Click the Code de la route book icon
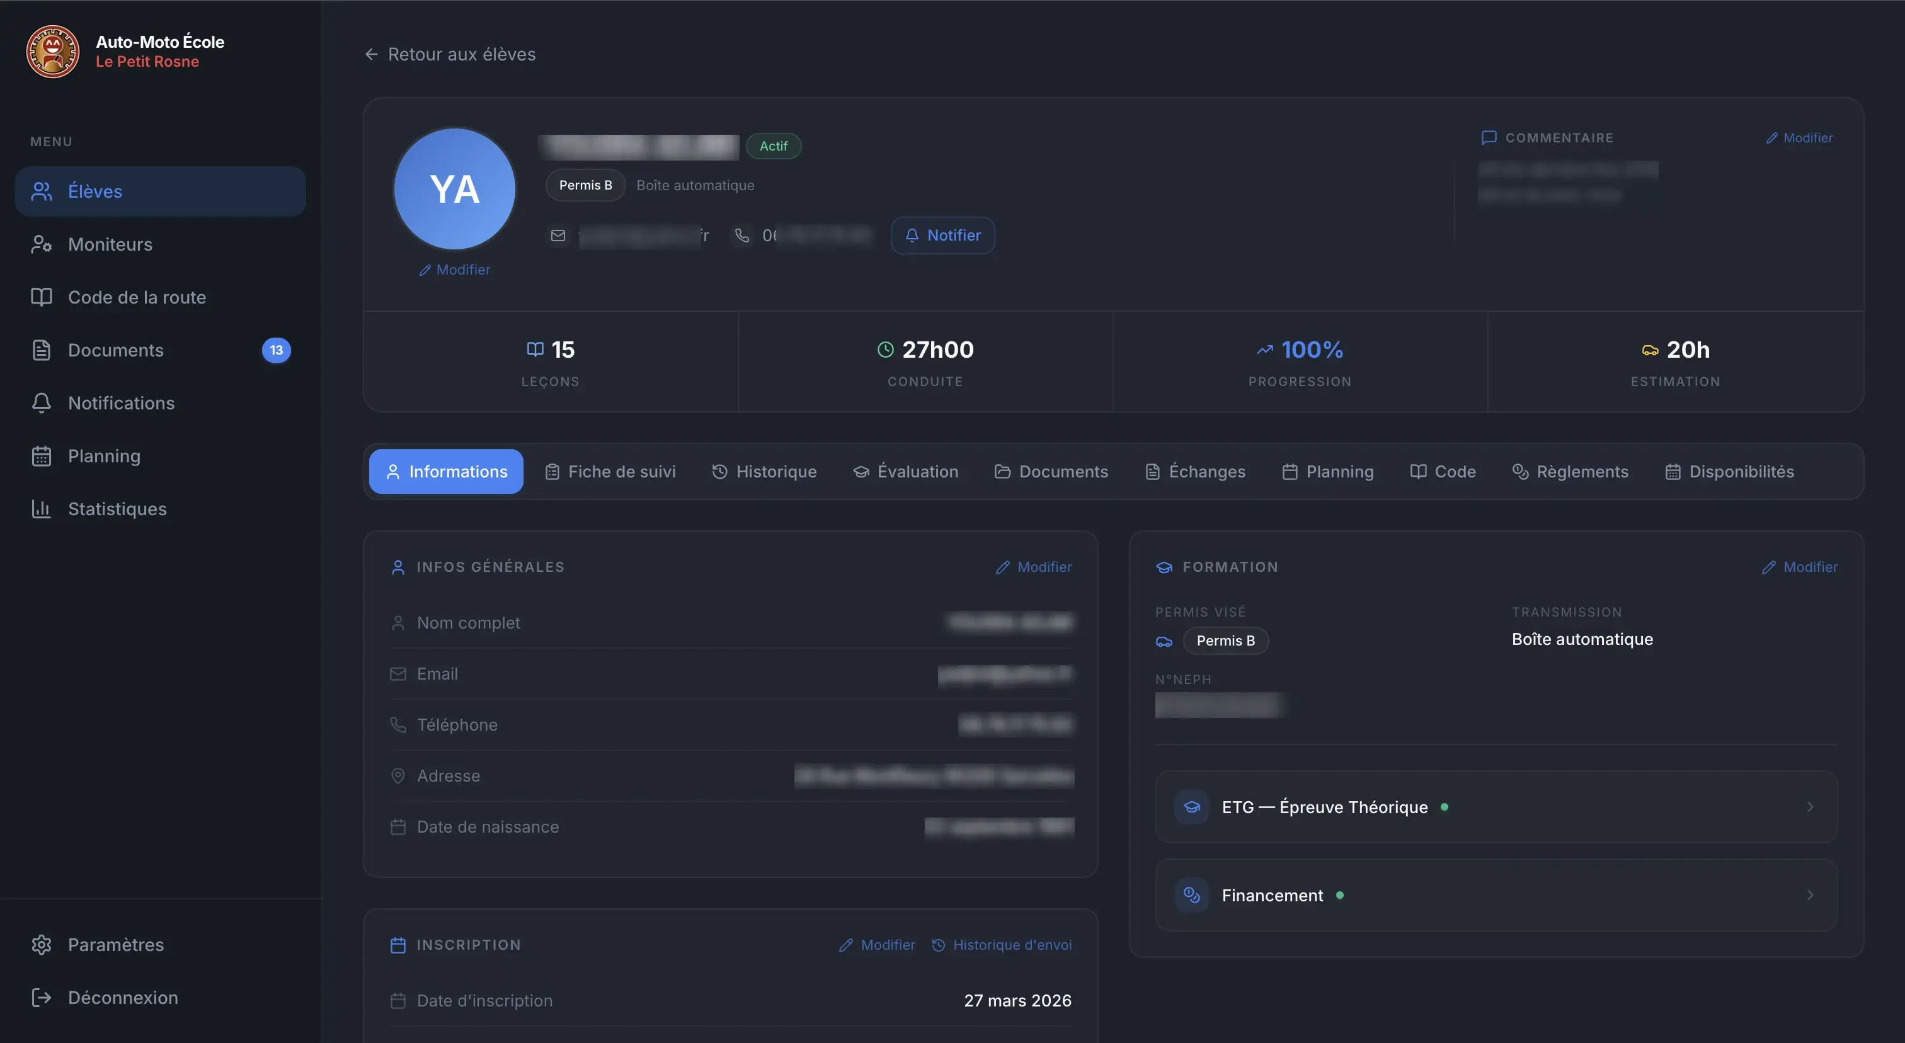 42,297
